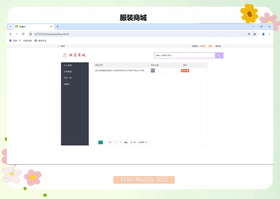Click the magnifying glass search icon
Screen dimensions: 280x199
click(219, 55)
